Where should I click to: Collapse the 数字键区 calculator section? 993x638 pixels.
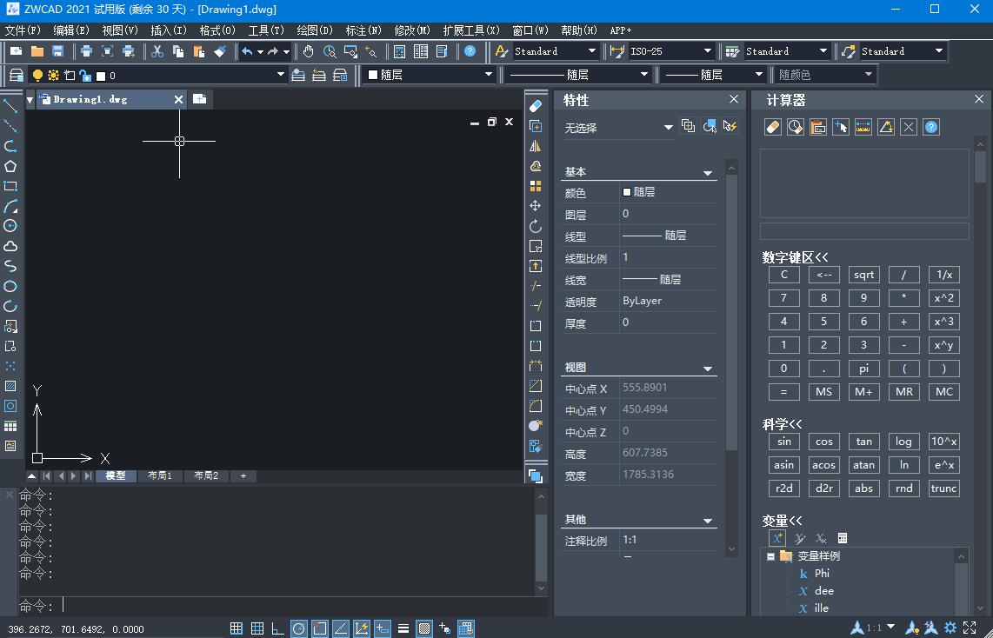pyautogui.click(x=796, y=257)
